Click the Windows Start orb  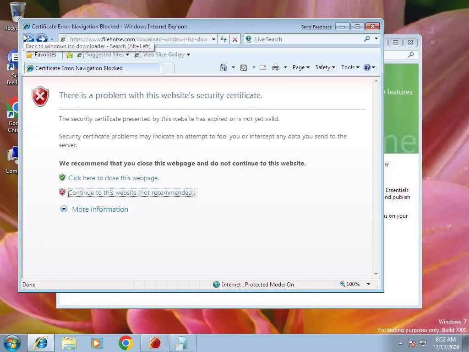tap(12, 343)
